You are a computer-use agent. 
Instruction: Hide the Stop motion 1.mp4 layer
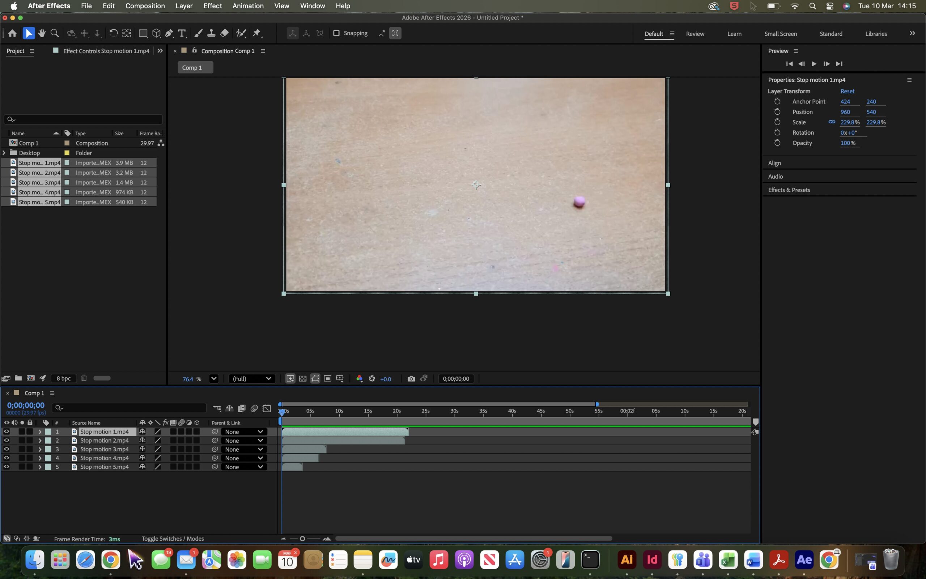tap(7, 432)
